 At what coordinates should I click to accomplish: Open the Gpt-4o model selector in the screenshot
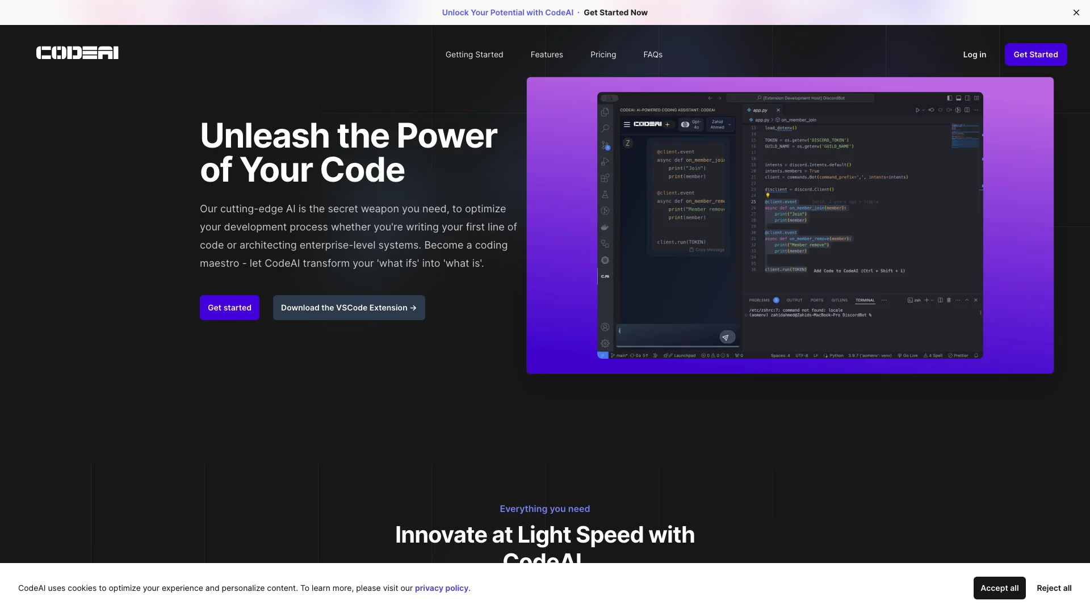691,124
